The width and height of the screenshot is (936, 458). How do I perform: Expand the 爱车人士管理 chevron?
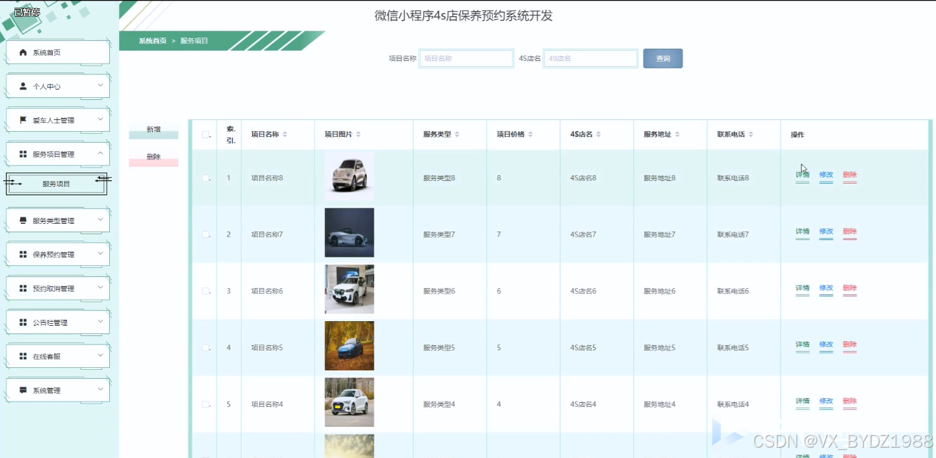click(x=100, y=119)
